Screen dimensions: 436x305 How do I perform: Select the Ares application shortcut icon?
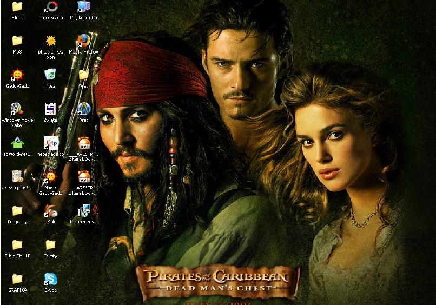pos(83,109)
